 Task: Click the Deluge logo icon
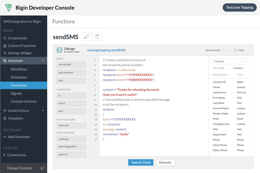(x=59, y=50)
